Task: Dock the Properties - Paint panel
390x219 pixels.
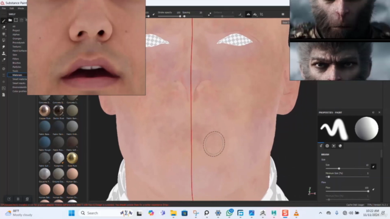Action: pos(373,113)
